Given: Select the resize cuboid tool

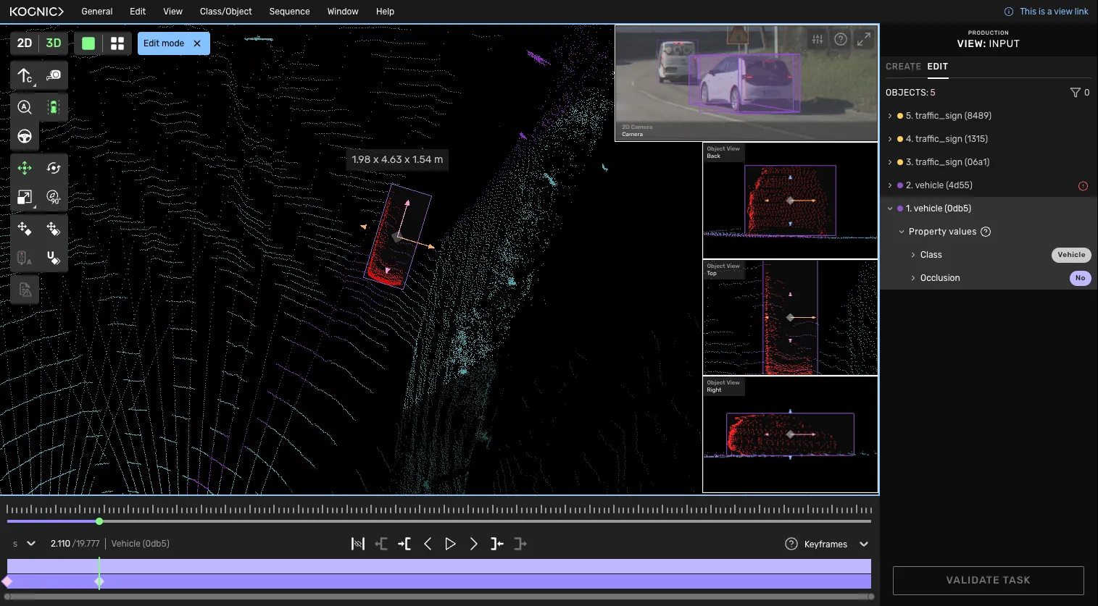Looking at the screenshot, I should [x=25, y=197].
